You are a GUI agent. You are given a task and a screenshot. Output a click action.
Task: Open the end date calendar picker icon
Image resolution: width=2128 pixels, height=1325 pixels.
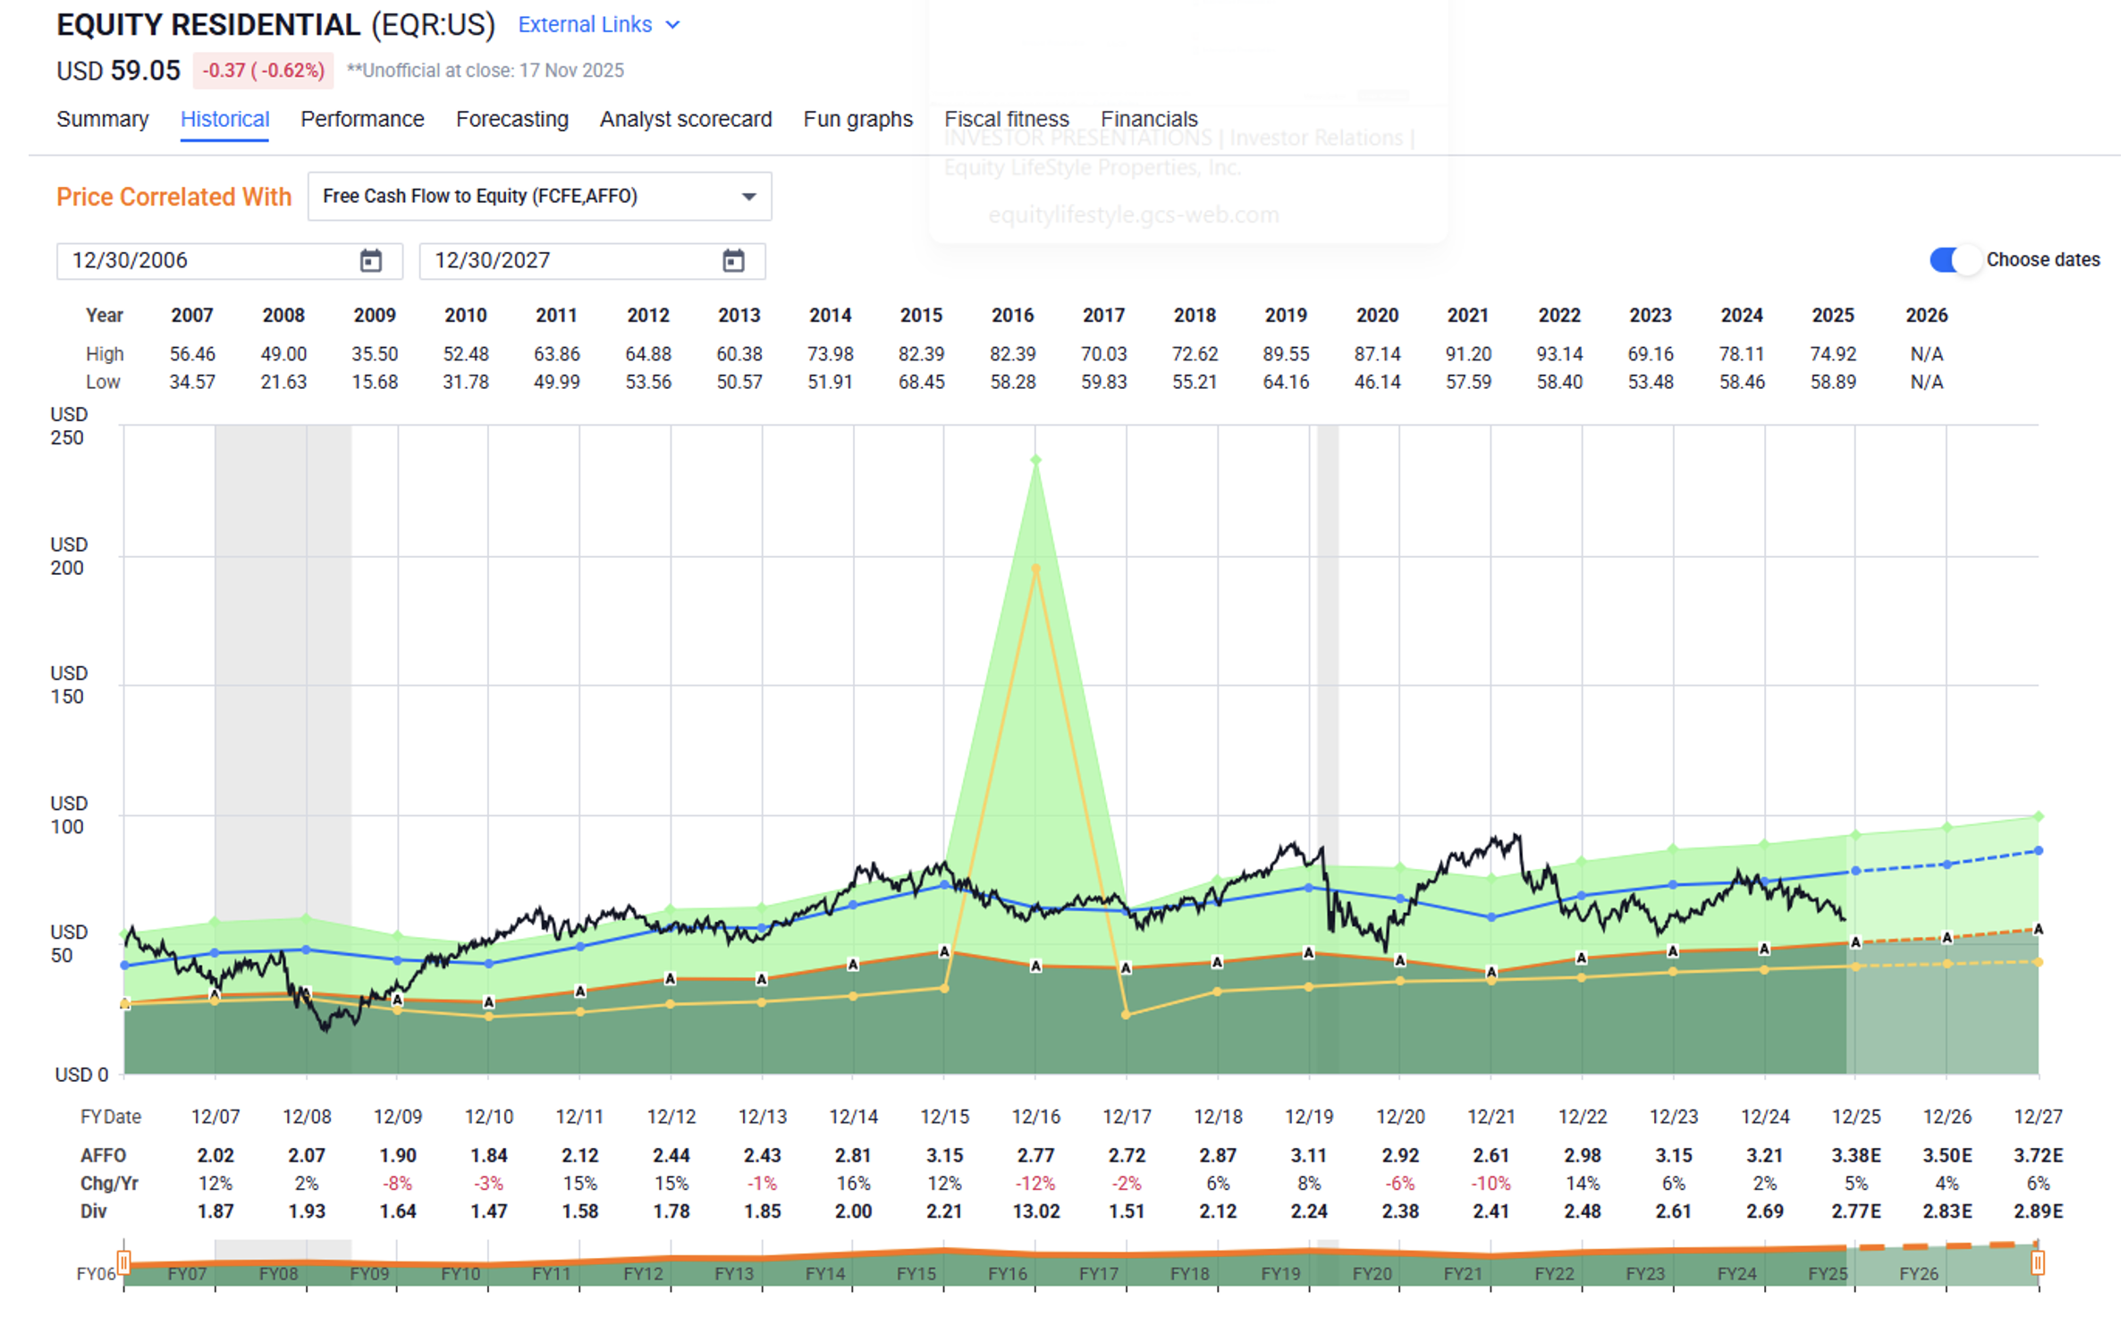(733, 261)
